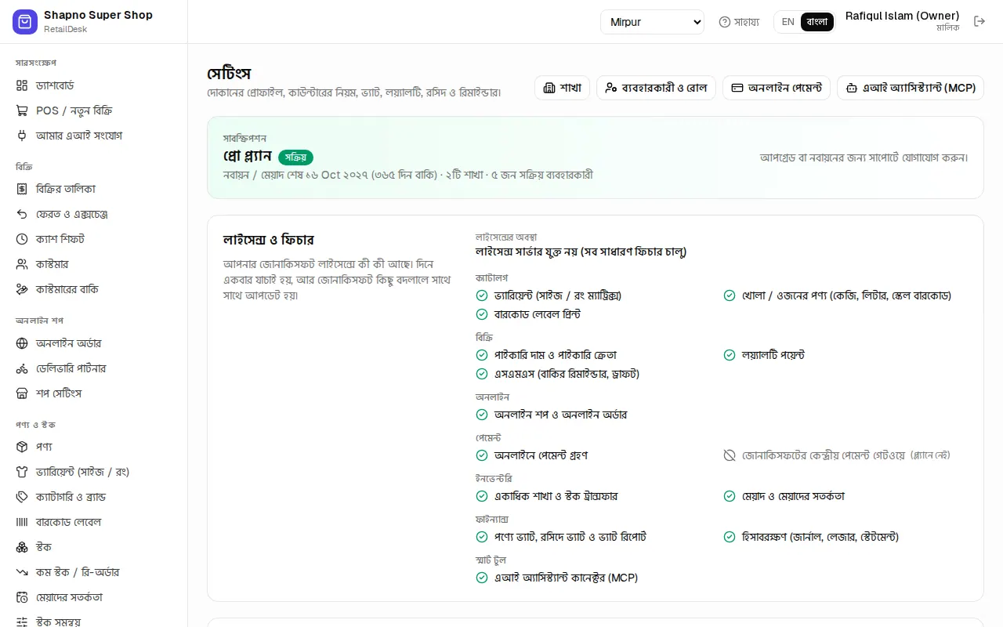Click the প্রো প্ল্যান subscription title
This screenshot has height=627, width=1003.
pos(247,156)
